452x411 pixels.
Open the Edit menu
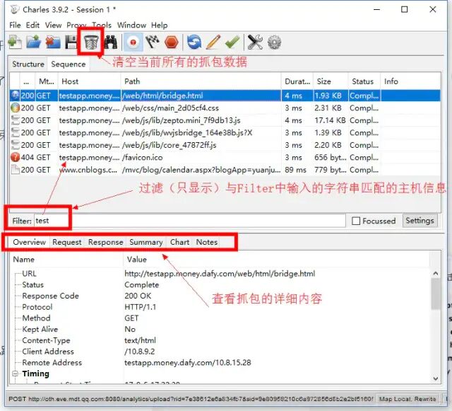pyautogui.click(x=32, y=25)
